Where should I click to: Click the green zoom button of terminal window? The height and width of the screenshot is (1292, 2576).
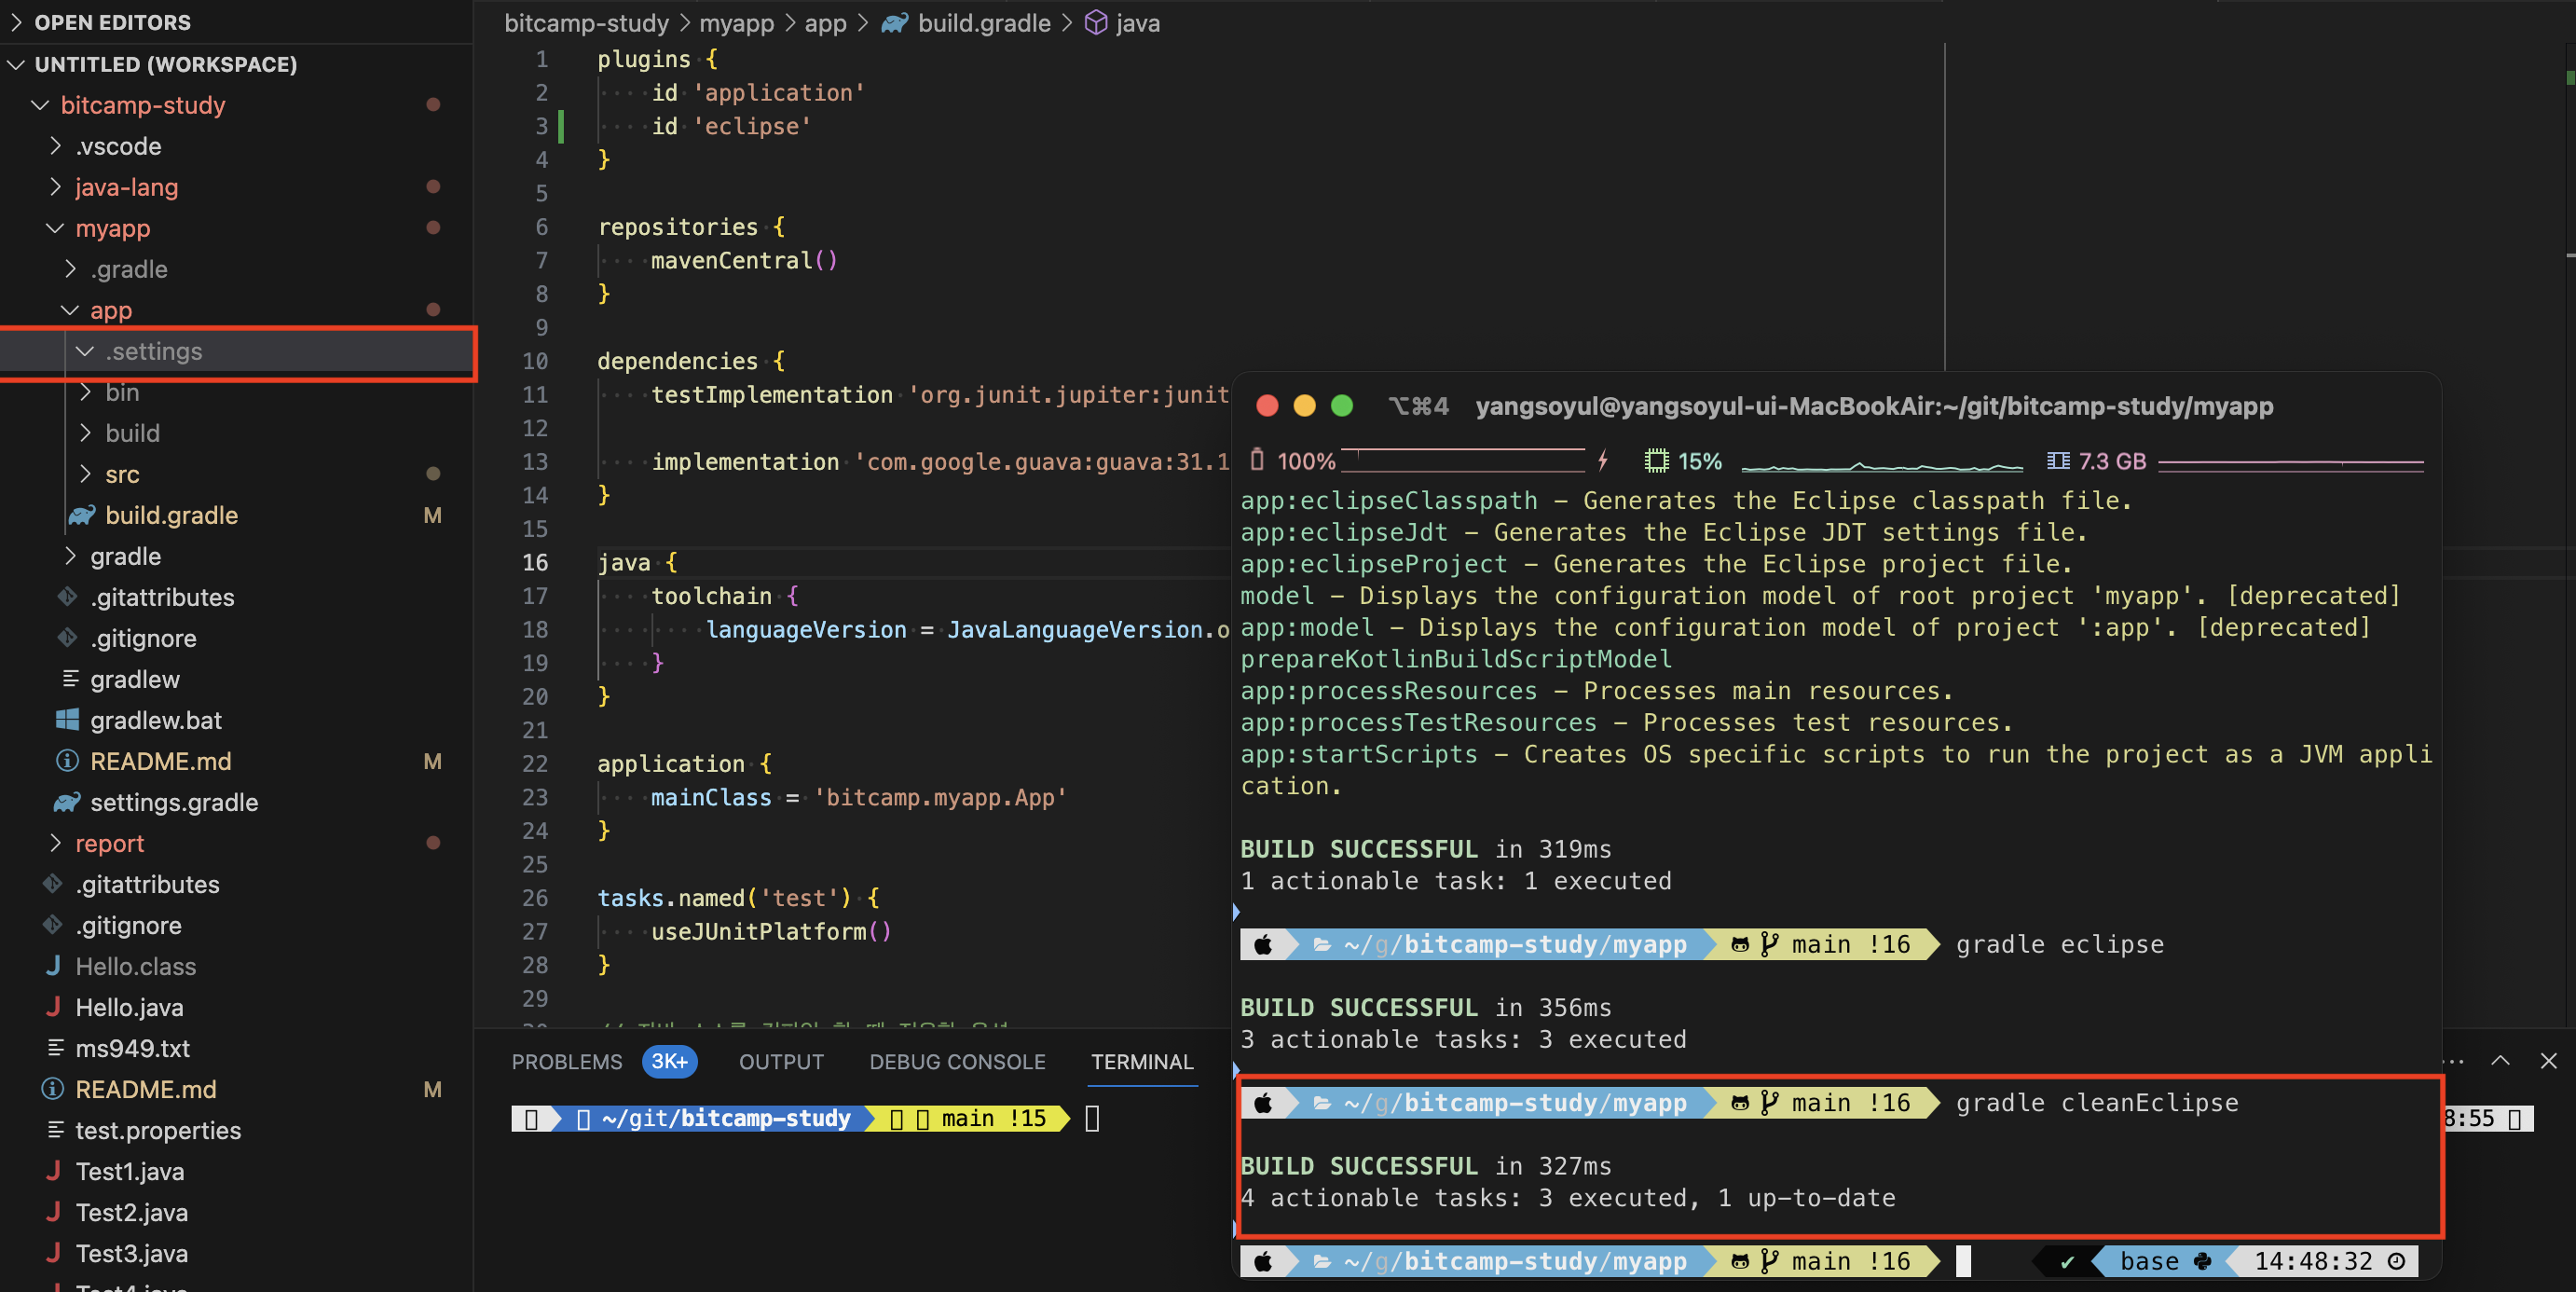coord(1342,406)
